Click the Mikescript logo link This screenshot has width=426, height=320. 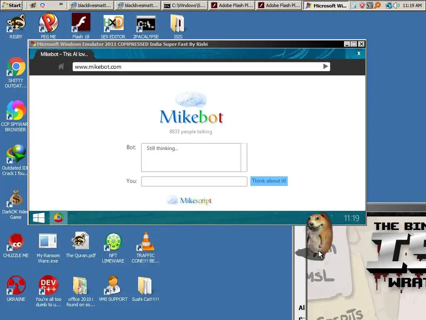pyautogui.click(x=189, y=200)
